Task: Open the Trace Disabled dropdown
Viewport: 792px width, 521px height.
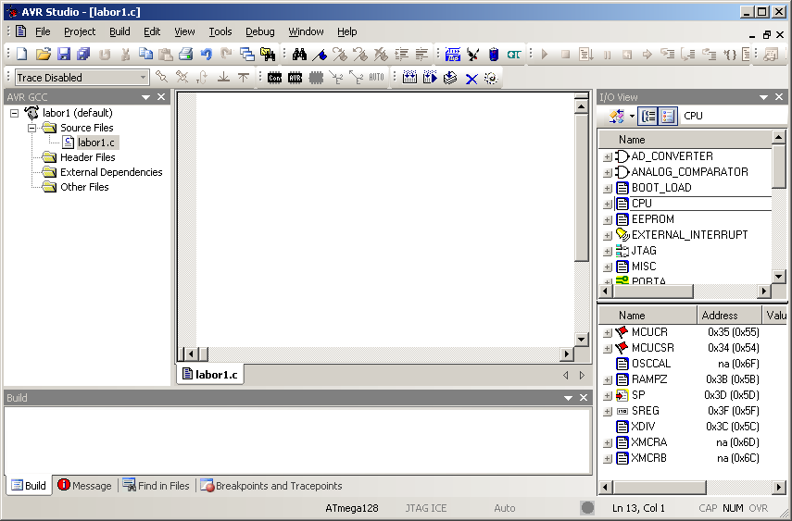Action: 143,78
